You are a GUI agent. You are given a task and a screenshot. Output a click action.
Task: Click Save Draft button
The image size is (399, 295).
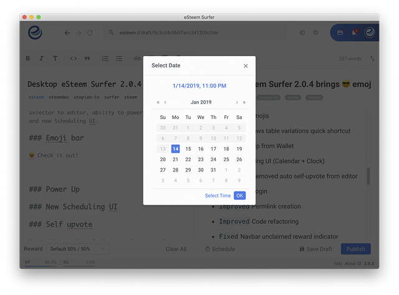tap(316, 249)
